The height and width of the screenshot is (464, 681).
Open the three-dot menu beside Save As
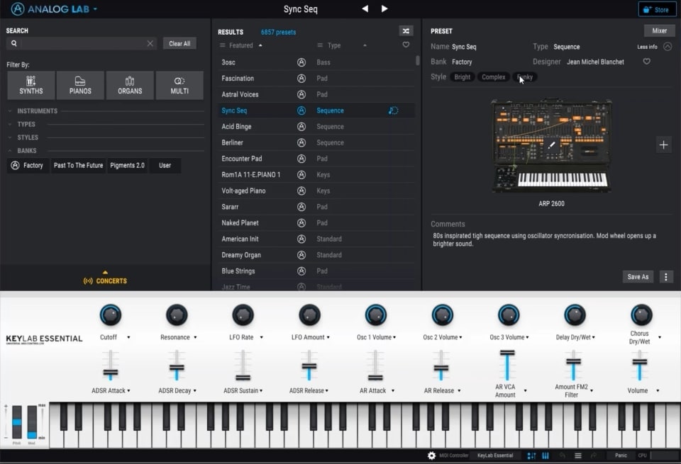666,277
